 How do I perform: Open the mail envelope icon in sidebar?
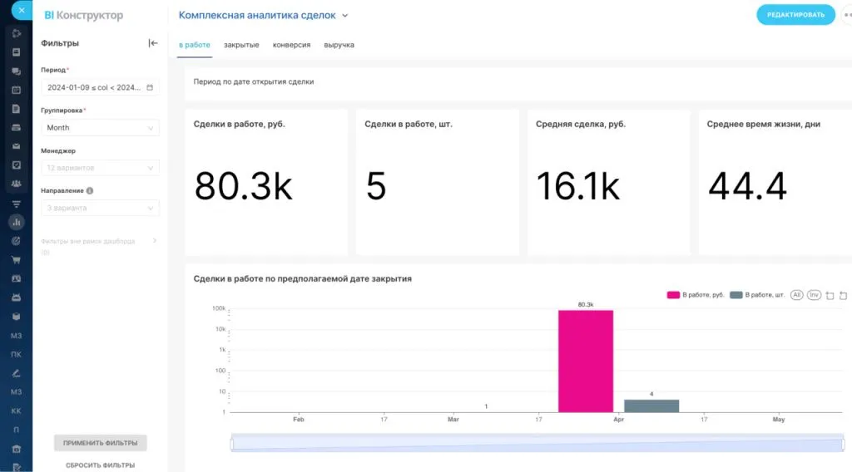pyautogui.click(x=16, y=146)
